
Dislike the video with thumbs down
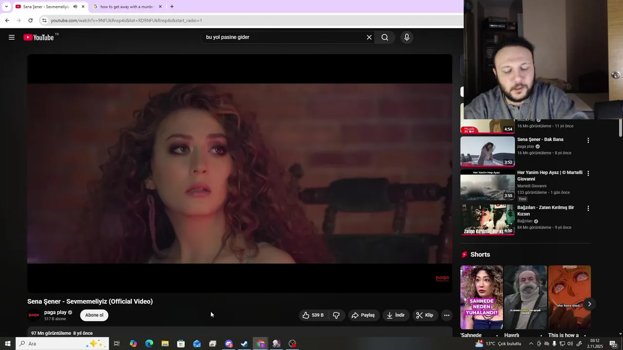click(336, 315)
